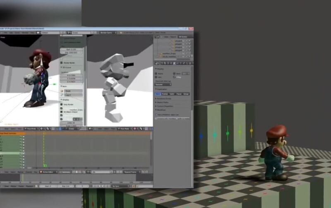Toggle the Only Render checkbox
The image size is (331, 208).
click(62, 105)
